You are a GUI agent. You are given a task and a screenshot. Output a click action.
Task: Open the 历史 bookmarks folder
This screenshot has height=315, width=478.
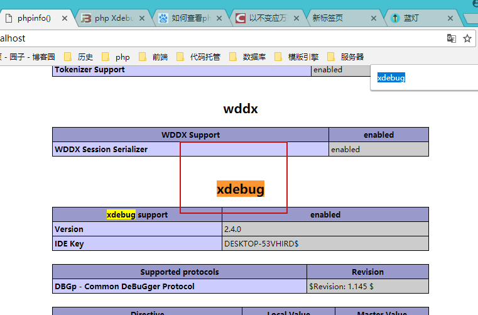[x=79, y=57]
